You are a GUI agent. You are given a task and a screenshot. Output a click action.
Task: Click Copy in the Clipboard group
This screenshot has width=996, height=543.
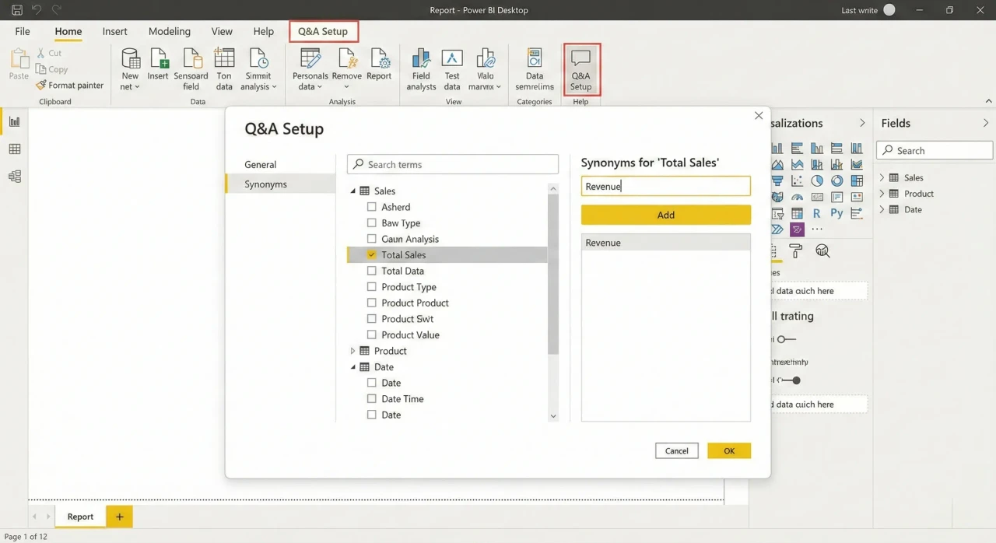pyautogui.click(x=51, y=69)
